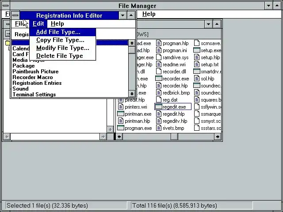Click Total 116 files status text
Image resolution: width=283 pixels, height=212 pixels.
tap(175, 205)
